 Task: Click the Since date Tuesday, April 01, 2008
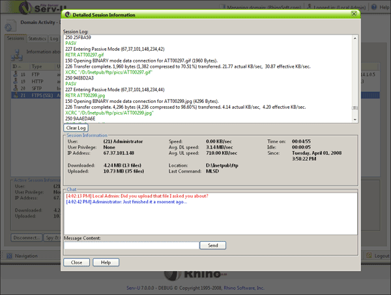(317, 153)
